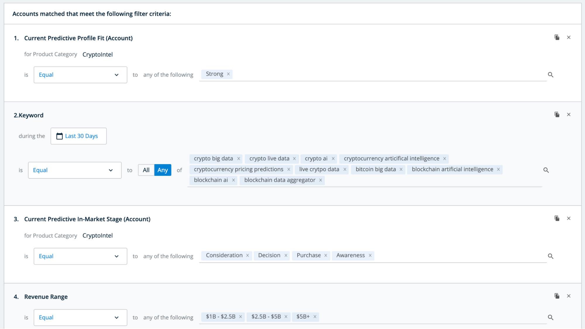Remove Strong filter tag

coord(228,73)
